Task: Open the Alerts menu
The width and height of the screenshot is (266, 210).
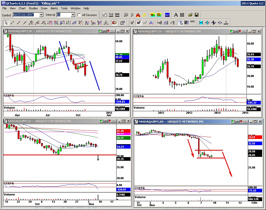Action: 54,8
